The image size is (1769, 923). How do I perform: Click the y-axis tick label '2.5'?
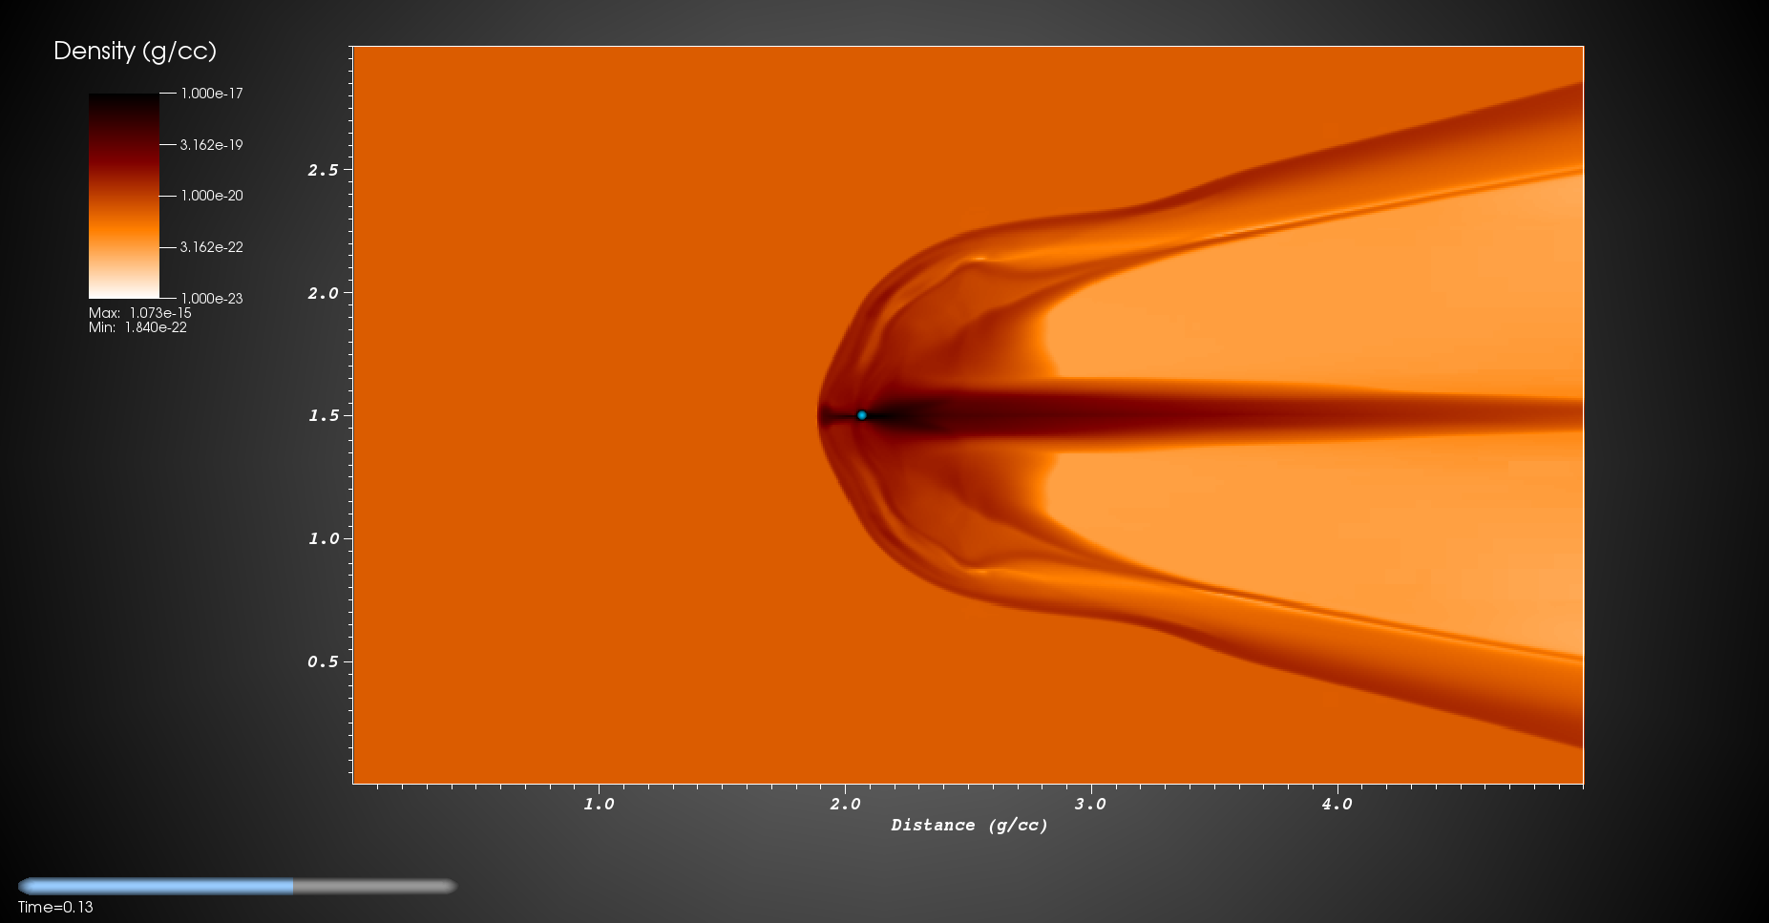(x=323, y=170)
